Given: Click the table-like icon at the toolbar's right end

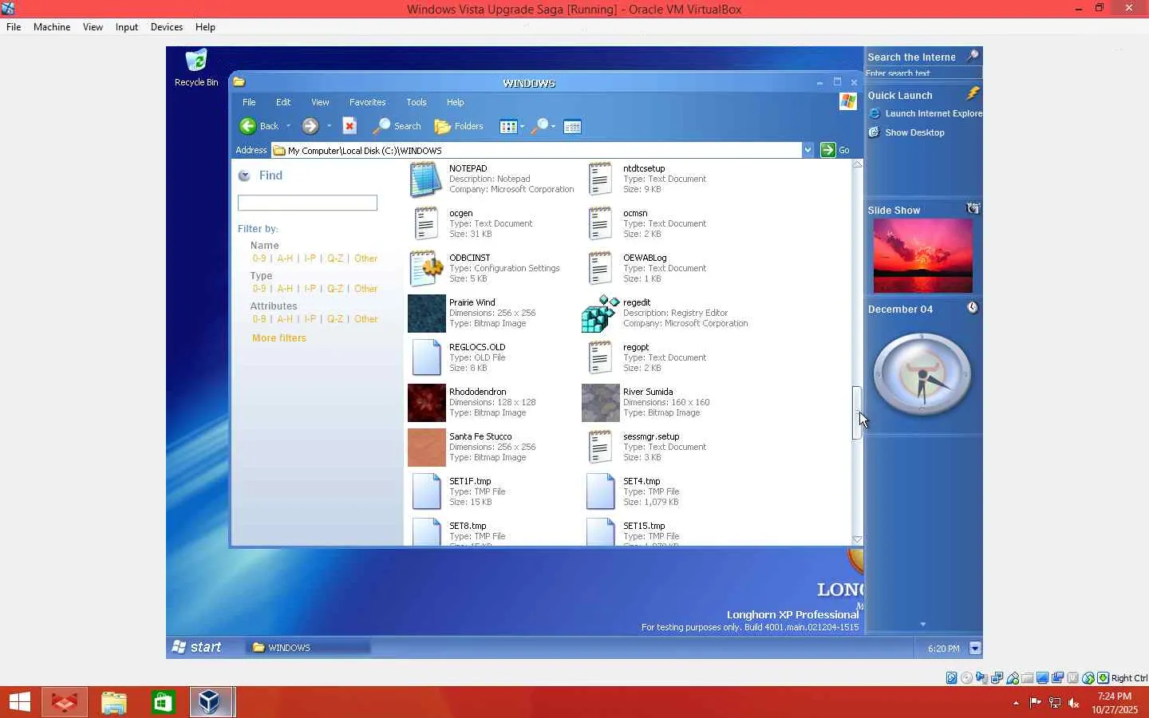Looking at the screenshot, I should 572,126.
